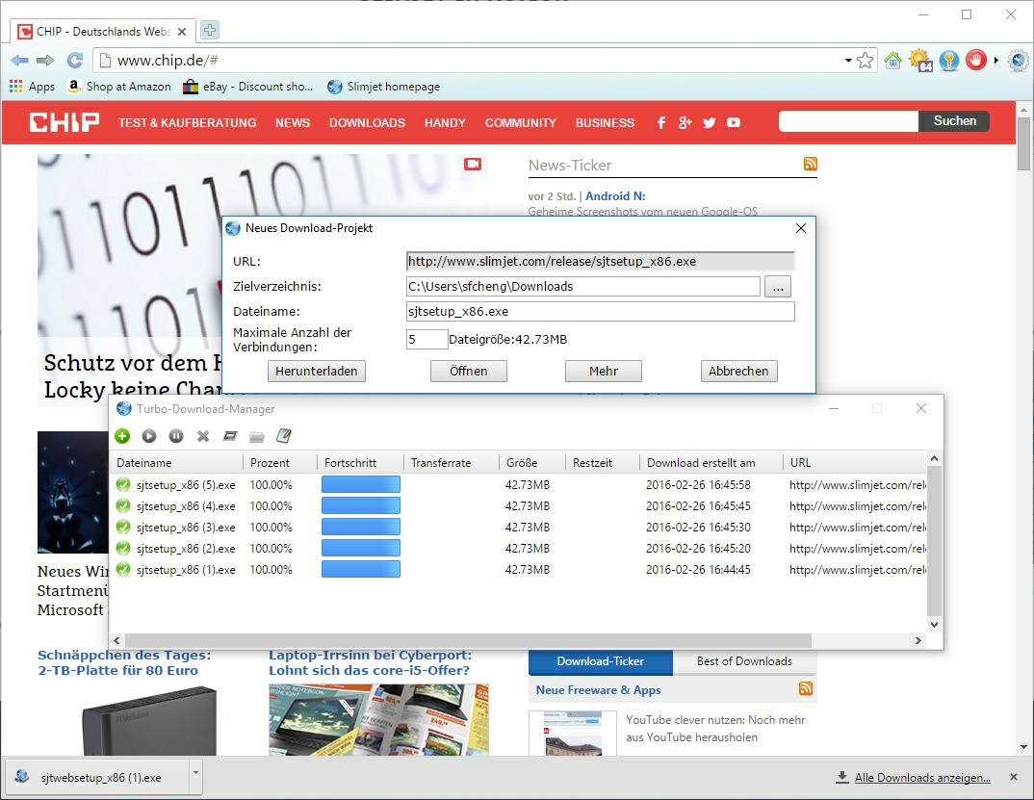
Task: Open the Alle Downloads anzeigen... link
Action: [922, 778]
